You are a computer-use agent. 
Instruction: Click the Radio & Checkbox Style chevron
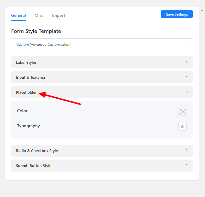point(186,151)
